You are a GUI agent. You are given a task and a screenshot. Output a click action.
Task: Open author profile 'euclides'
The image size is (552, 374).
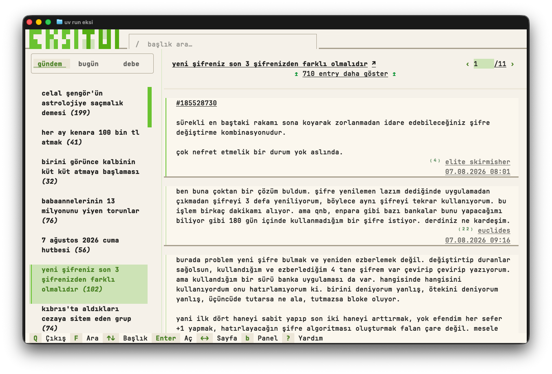(494, 230)
